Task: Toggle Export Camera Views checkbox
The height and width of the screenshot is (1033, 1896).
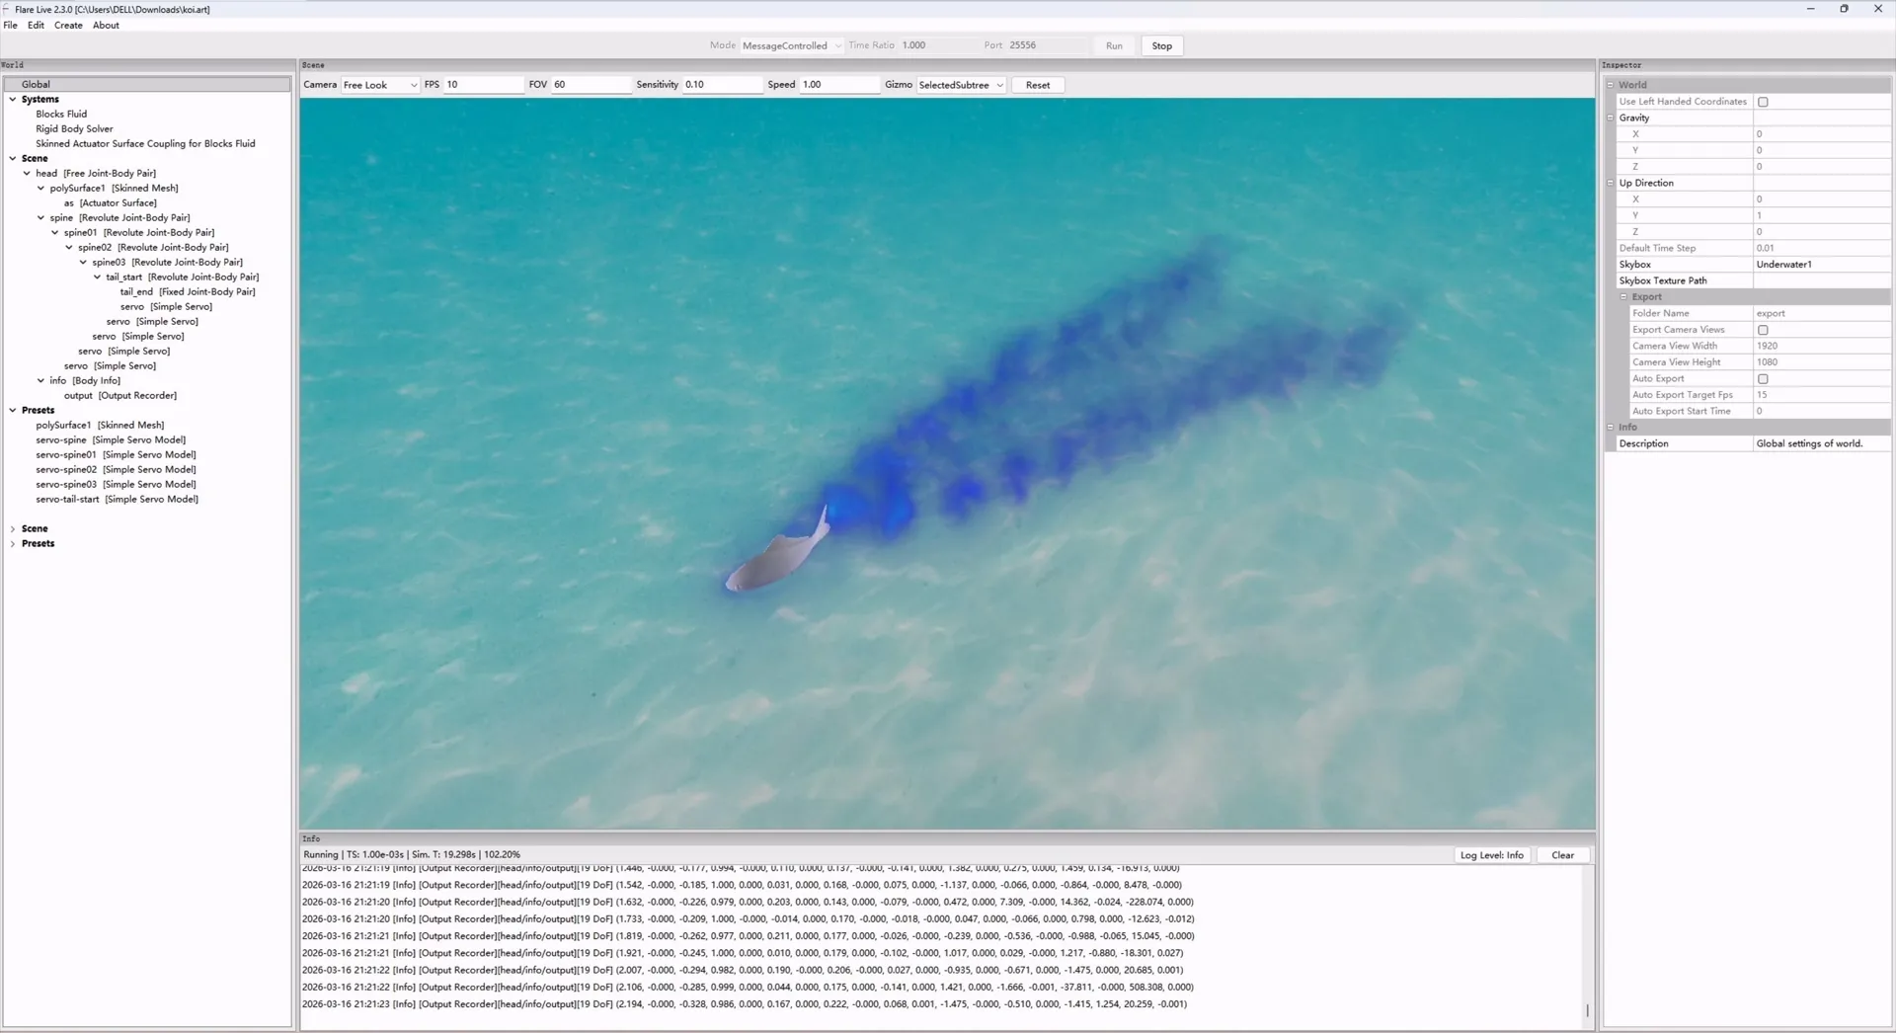Action: [x=1763, y=330]
